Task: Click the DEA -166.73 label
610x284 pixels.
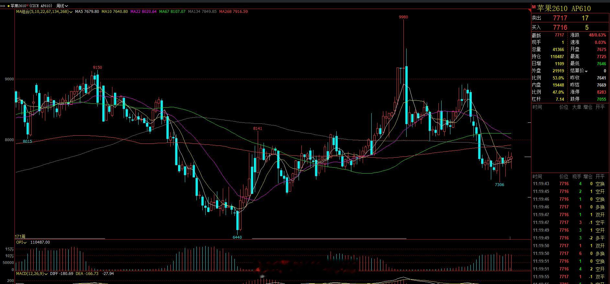Action: pyautogui.click(x=87, y=274)
